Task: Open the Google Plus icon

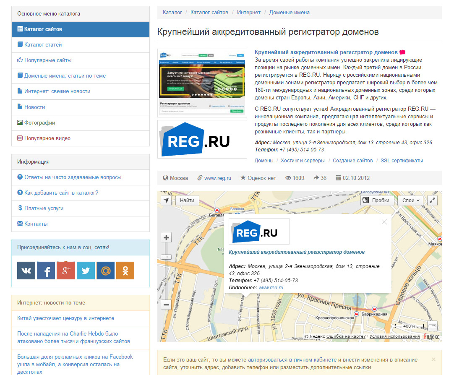Action: click(66, 271)
